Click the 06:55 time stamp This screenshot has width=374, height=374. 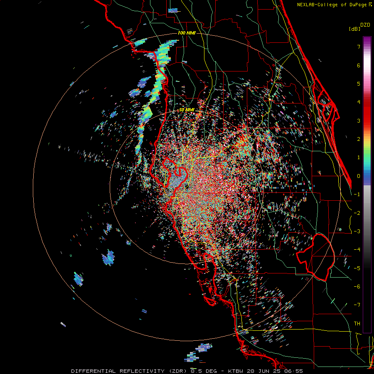pyautogui.click(x=293, y=371)
